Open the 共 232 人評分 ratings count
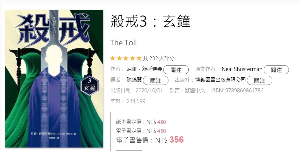Viewport: 301px width, 151px height. 159,58
